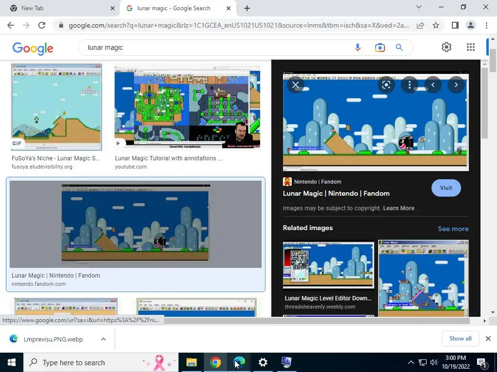Click the nintendo.fandom.com source text
Viewport: 497px width, 372px height.
coord(39,284)
